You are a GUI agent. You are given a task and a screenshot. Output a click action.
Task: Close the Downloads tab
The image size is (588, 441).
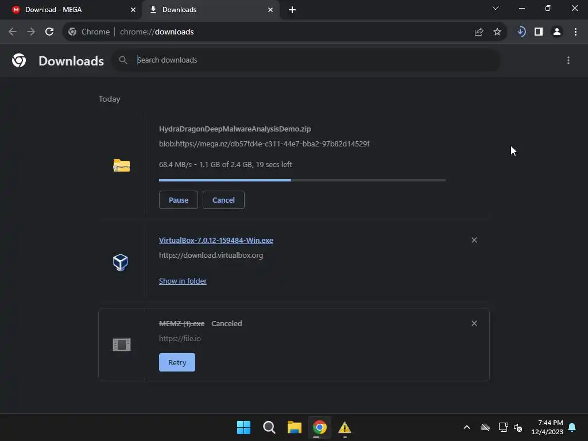(x=270, y=10)
